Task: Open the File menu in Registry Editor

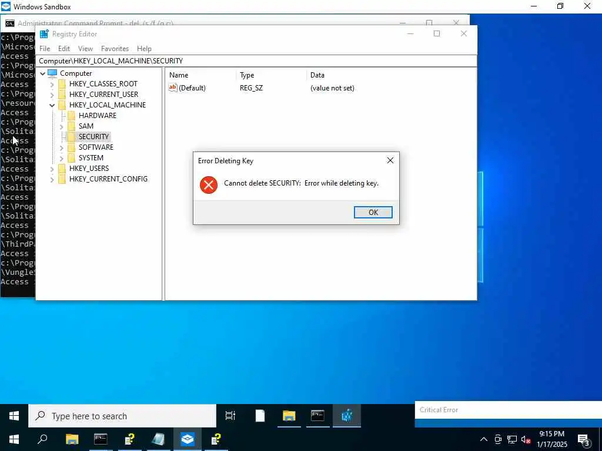Action: click(45, 49)
